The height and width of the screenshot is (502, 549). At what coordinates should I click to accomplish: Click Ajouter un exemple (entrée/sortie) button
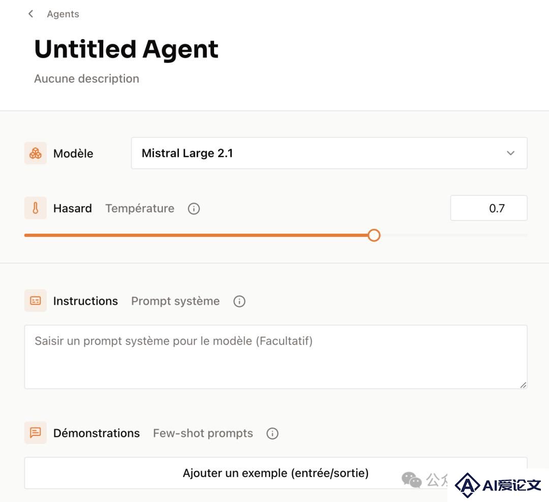[x=276, y=473]
